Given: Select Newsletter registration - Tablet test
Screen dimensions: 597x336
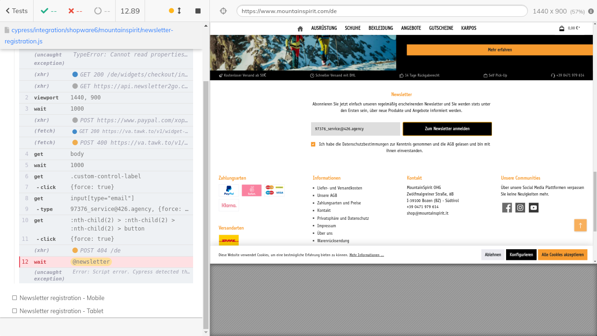Looking at the screenshot, I should click(x=61, y=311).
